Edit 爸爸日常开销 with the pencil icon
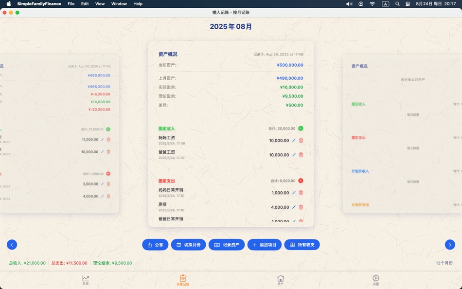Screen dimensions: 462x289 click(x=293, y=220)
